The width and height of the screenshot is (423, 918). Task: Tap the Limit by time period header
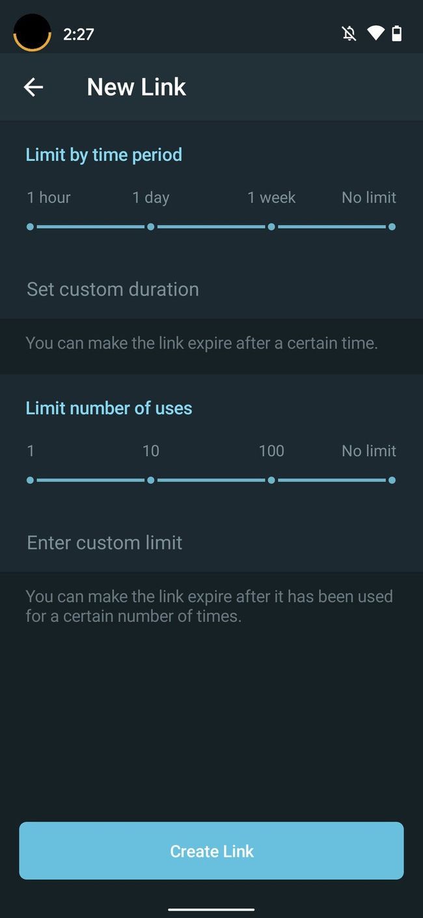pos(104,155)
